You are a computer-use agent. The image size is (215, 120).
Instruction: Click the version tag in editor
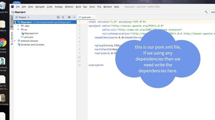coord(101,53)
